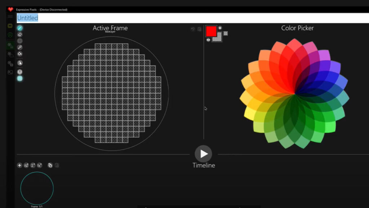The image size is (369, 208).
Task: Mark the current color as a favorite star
Action: (x=220, y=27)
